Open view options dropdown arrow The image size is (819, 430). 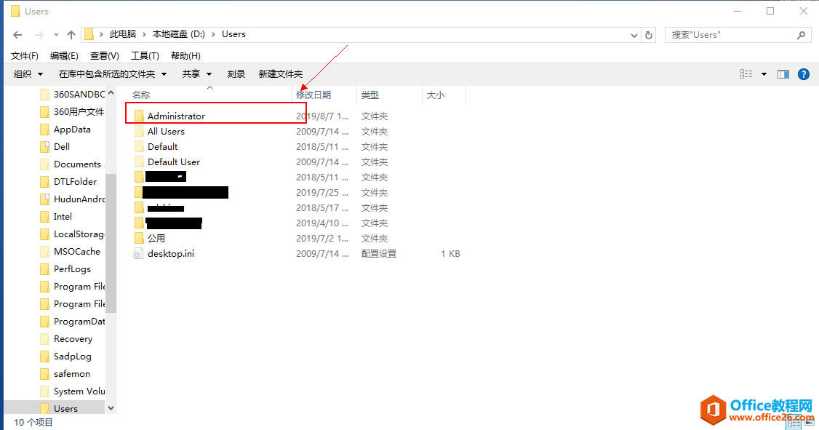click(x=764, y=74)
